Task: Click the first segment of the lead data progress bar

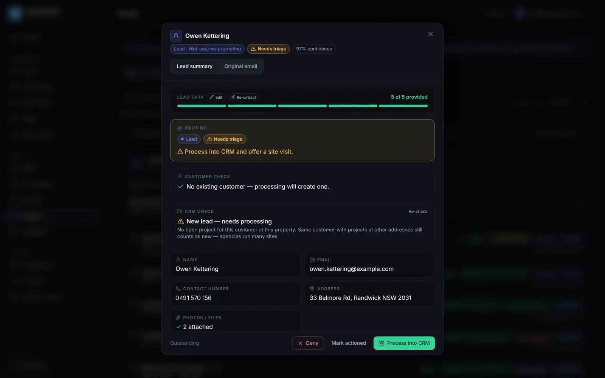Action: (x=202, y=106)
